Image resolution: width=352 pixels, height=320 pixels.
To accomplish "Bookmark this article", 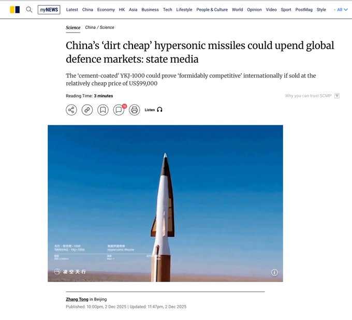I will [103, 110].
